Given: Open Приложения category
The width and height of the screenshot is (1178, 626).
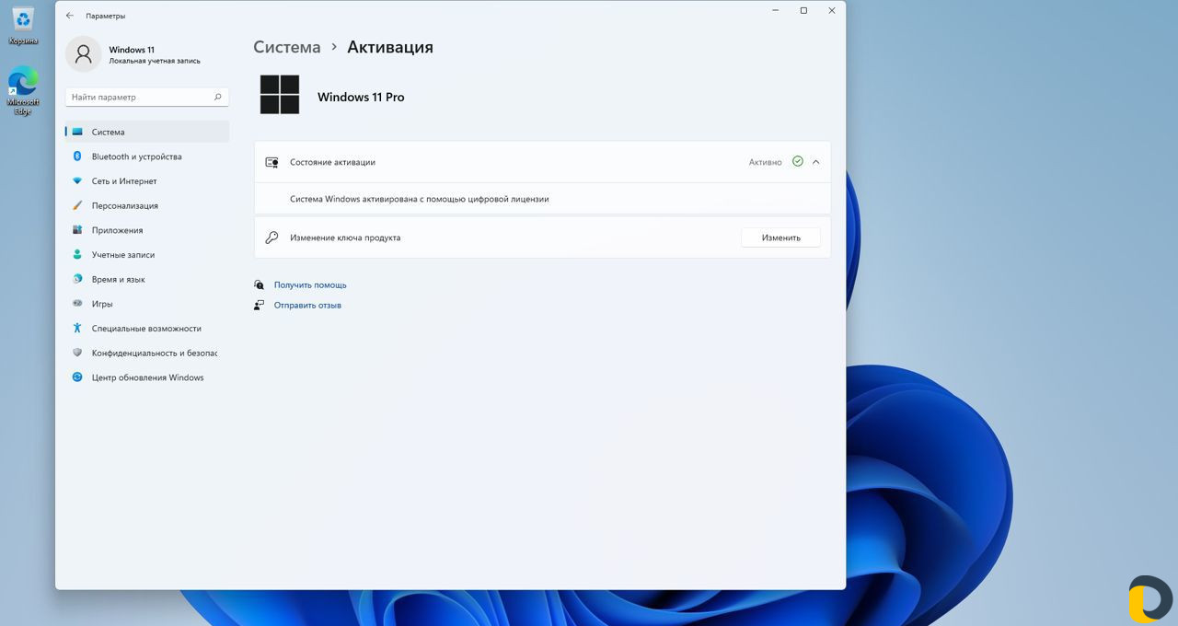Looking at the screenshot, I should [x=147, y=230].
